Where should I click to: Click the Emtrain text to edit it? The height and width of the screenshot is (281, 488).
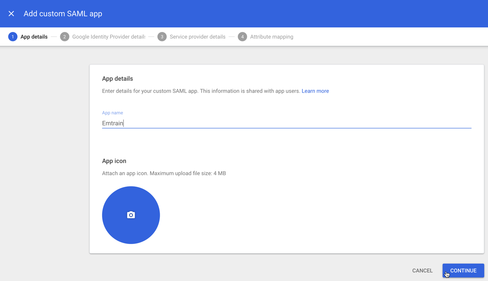112,123
